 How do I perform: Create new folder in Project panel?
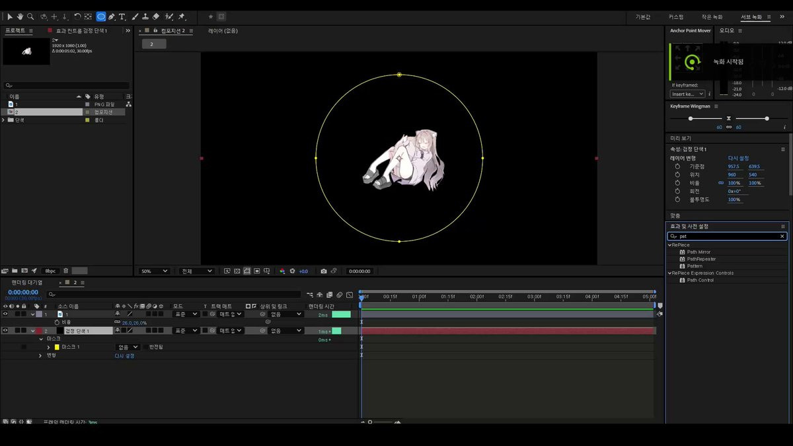pyautogui.click(x=15, y=271)
